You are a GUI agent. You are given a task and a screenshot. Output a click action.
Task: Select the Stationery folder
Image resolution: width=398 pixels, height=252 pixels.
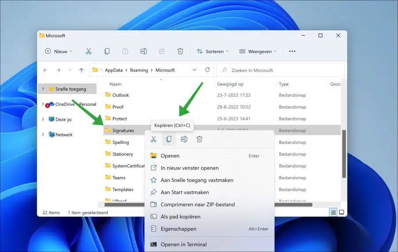[122, 154]
